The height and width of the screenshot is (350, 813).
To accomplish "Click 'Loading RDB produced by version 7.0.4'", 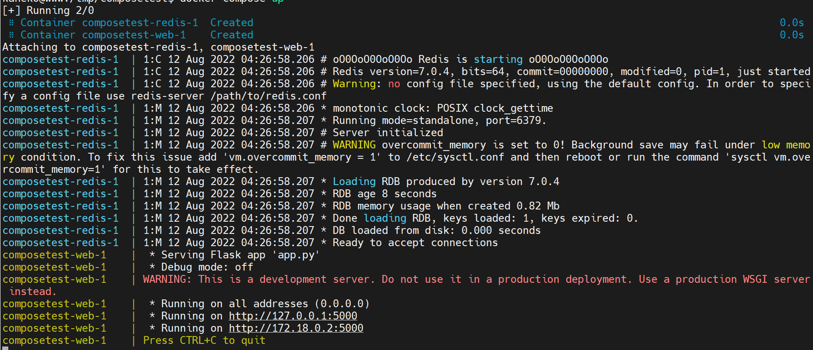I will point(446,181).
